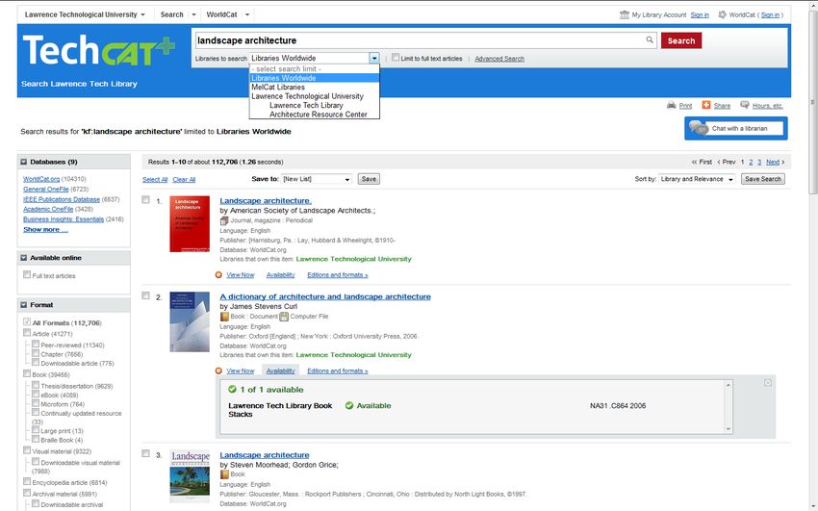Select result 1 checkbox

point(145,200)
